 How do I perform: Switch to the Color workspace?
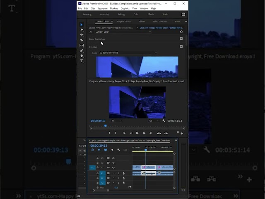136,15
